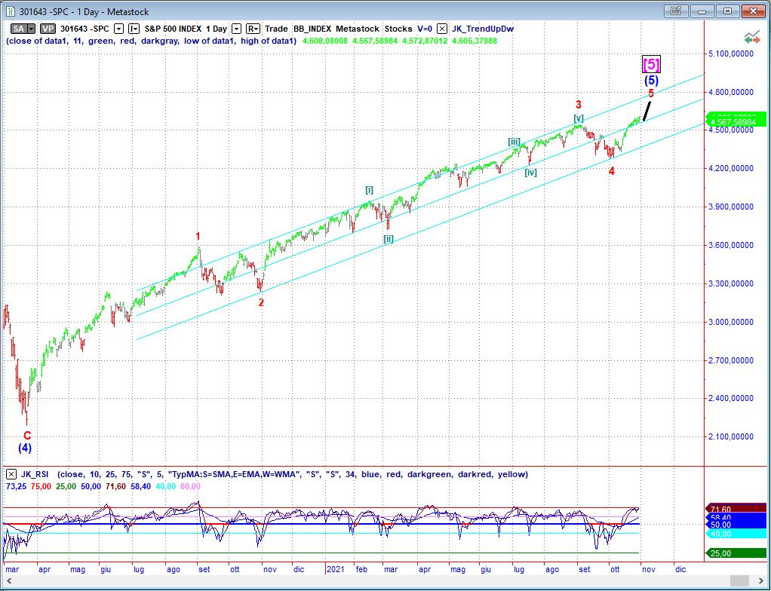Click the 2021 year marker on time axis
Viewport: 771px width, 591px height.
coord(335,571)
